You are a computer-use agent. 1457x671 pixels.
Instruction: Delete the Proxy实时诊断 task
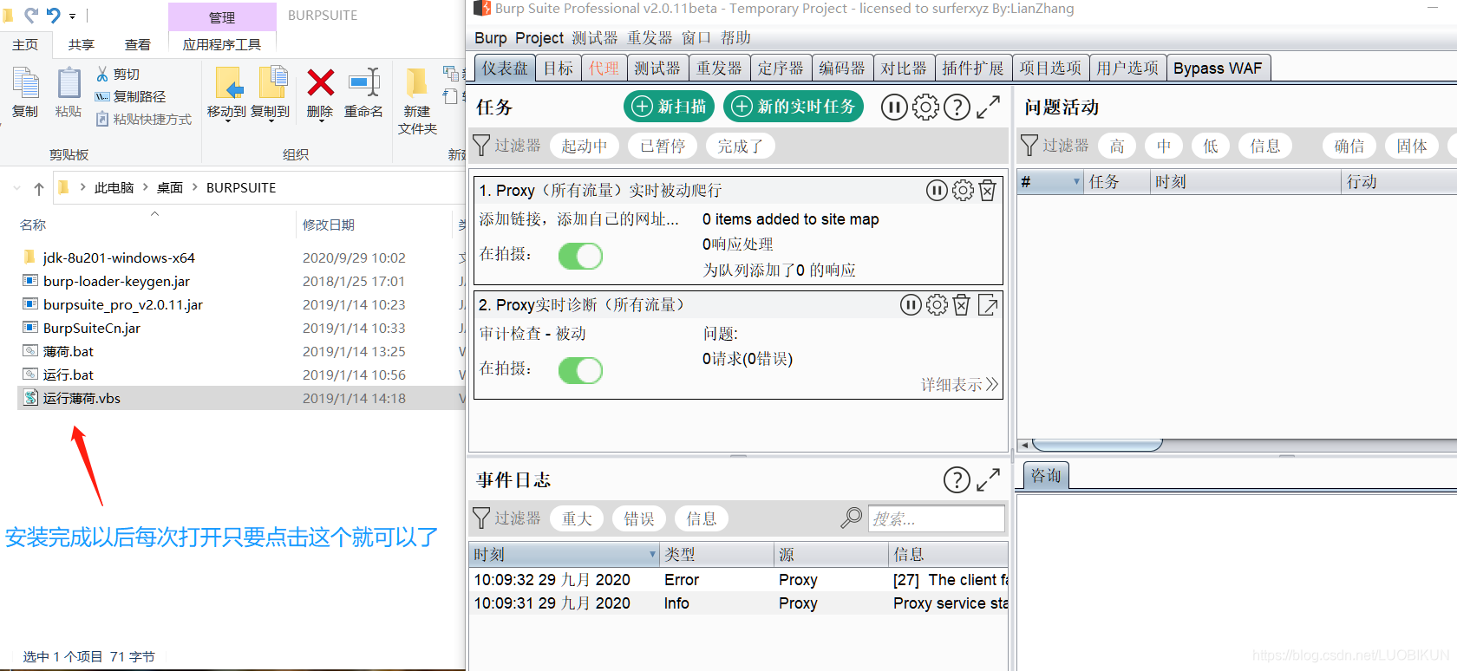click(x=962, y=305)
